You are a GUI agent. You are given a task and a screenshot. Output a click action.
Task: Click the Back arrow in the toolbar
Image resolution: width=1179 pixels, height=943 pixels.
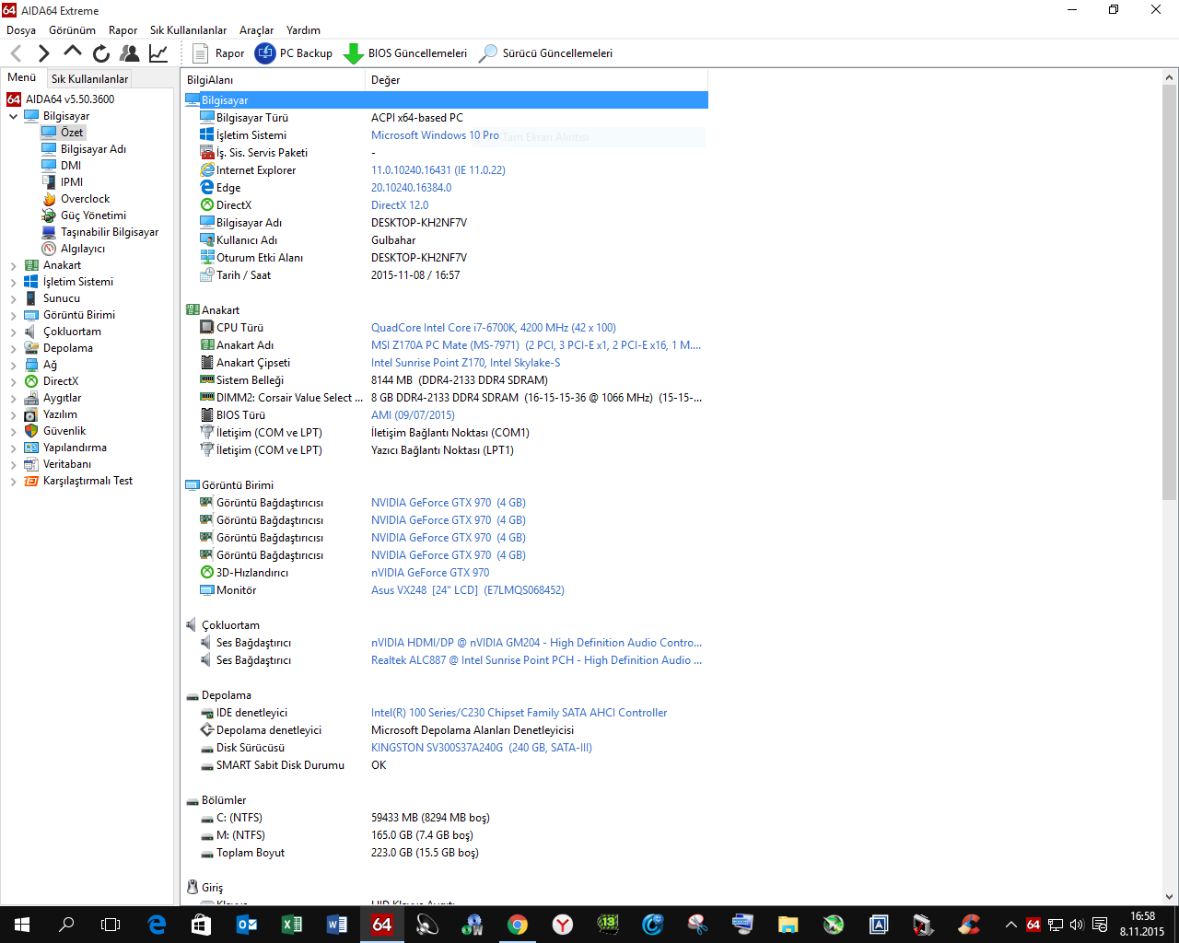click(x=16, y=53)
